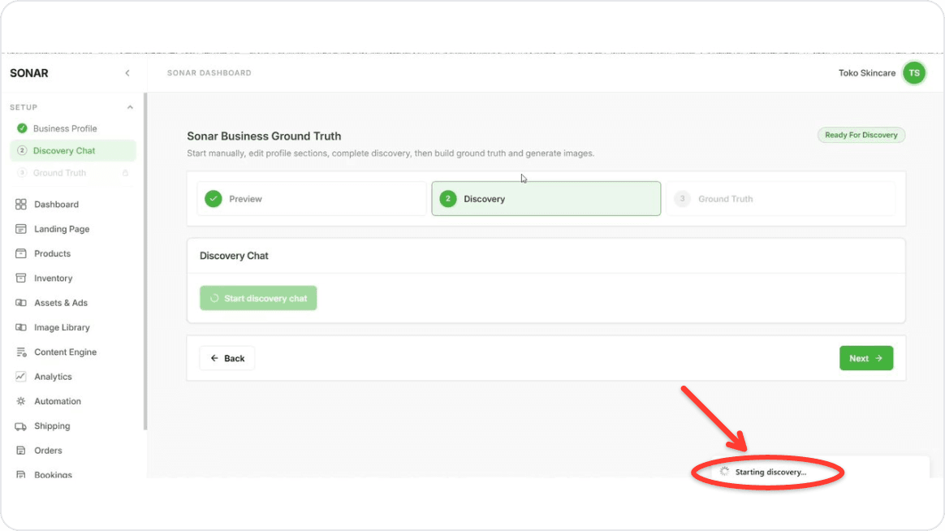The image size is (945, 531).
Task: Click the Analytics chart icon
Action: 21,377
